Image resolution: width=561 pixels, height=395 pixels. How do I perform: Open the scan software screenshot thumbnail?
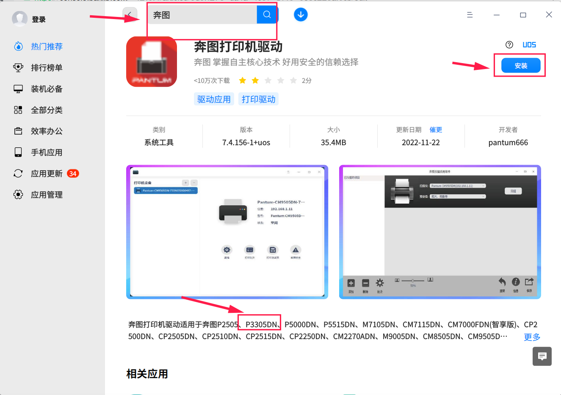point(440,232)
